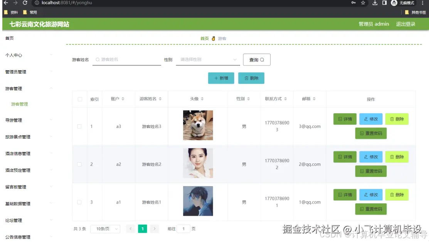
Task: Go to next page with pagination arrow
Action: tap(154, 229)
